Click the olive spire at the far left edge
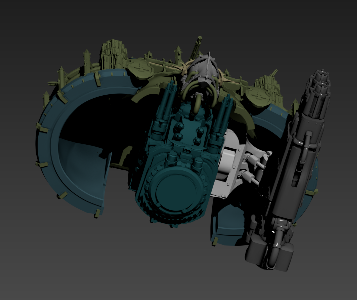This screenshot has height=300, width=357. coord(46,100)
